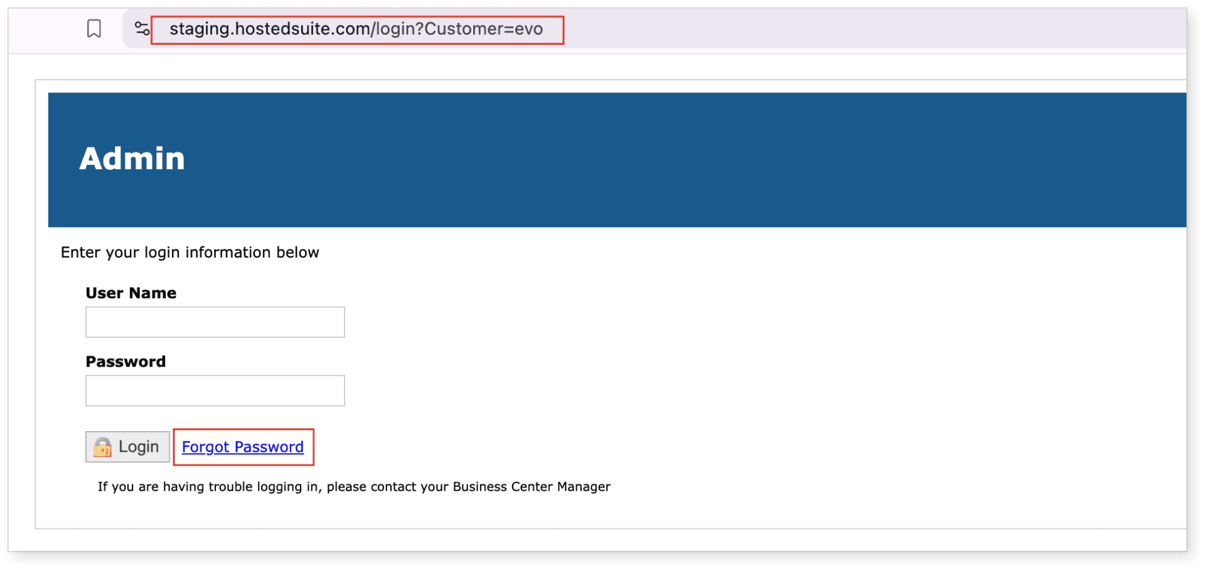
Task: Click the bookmark icon in browser toolbar
Action: pos(94,29)
